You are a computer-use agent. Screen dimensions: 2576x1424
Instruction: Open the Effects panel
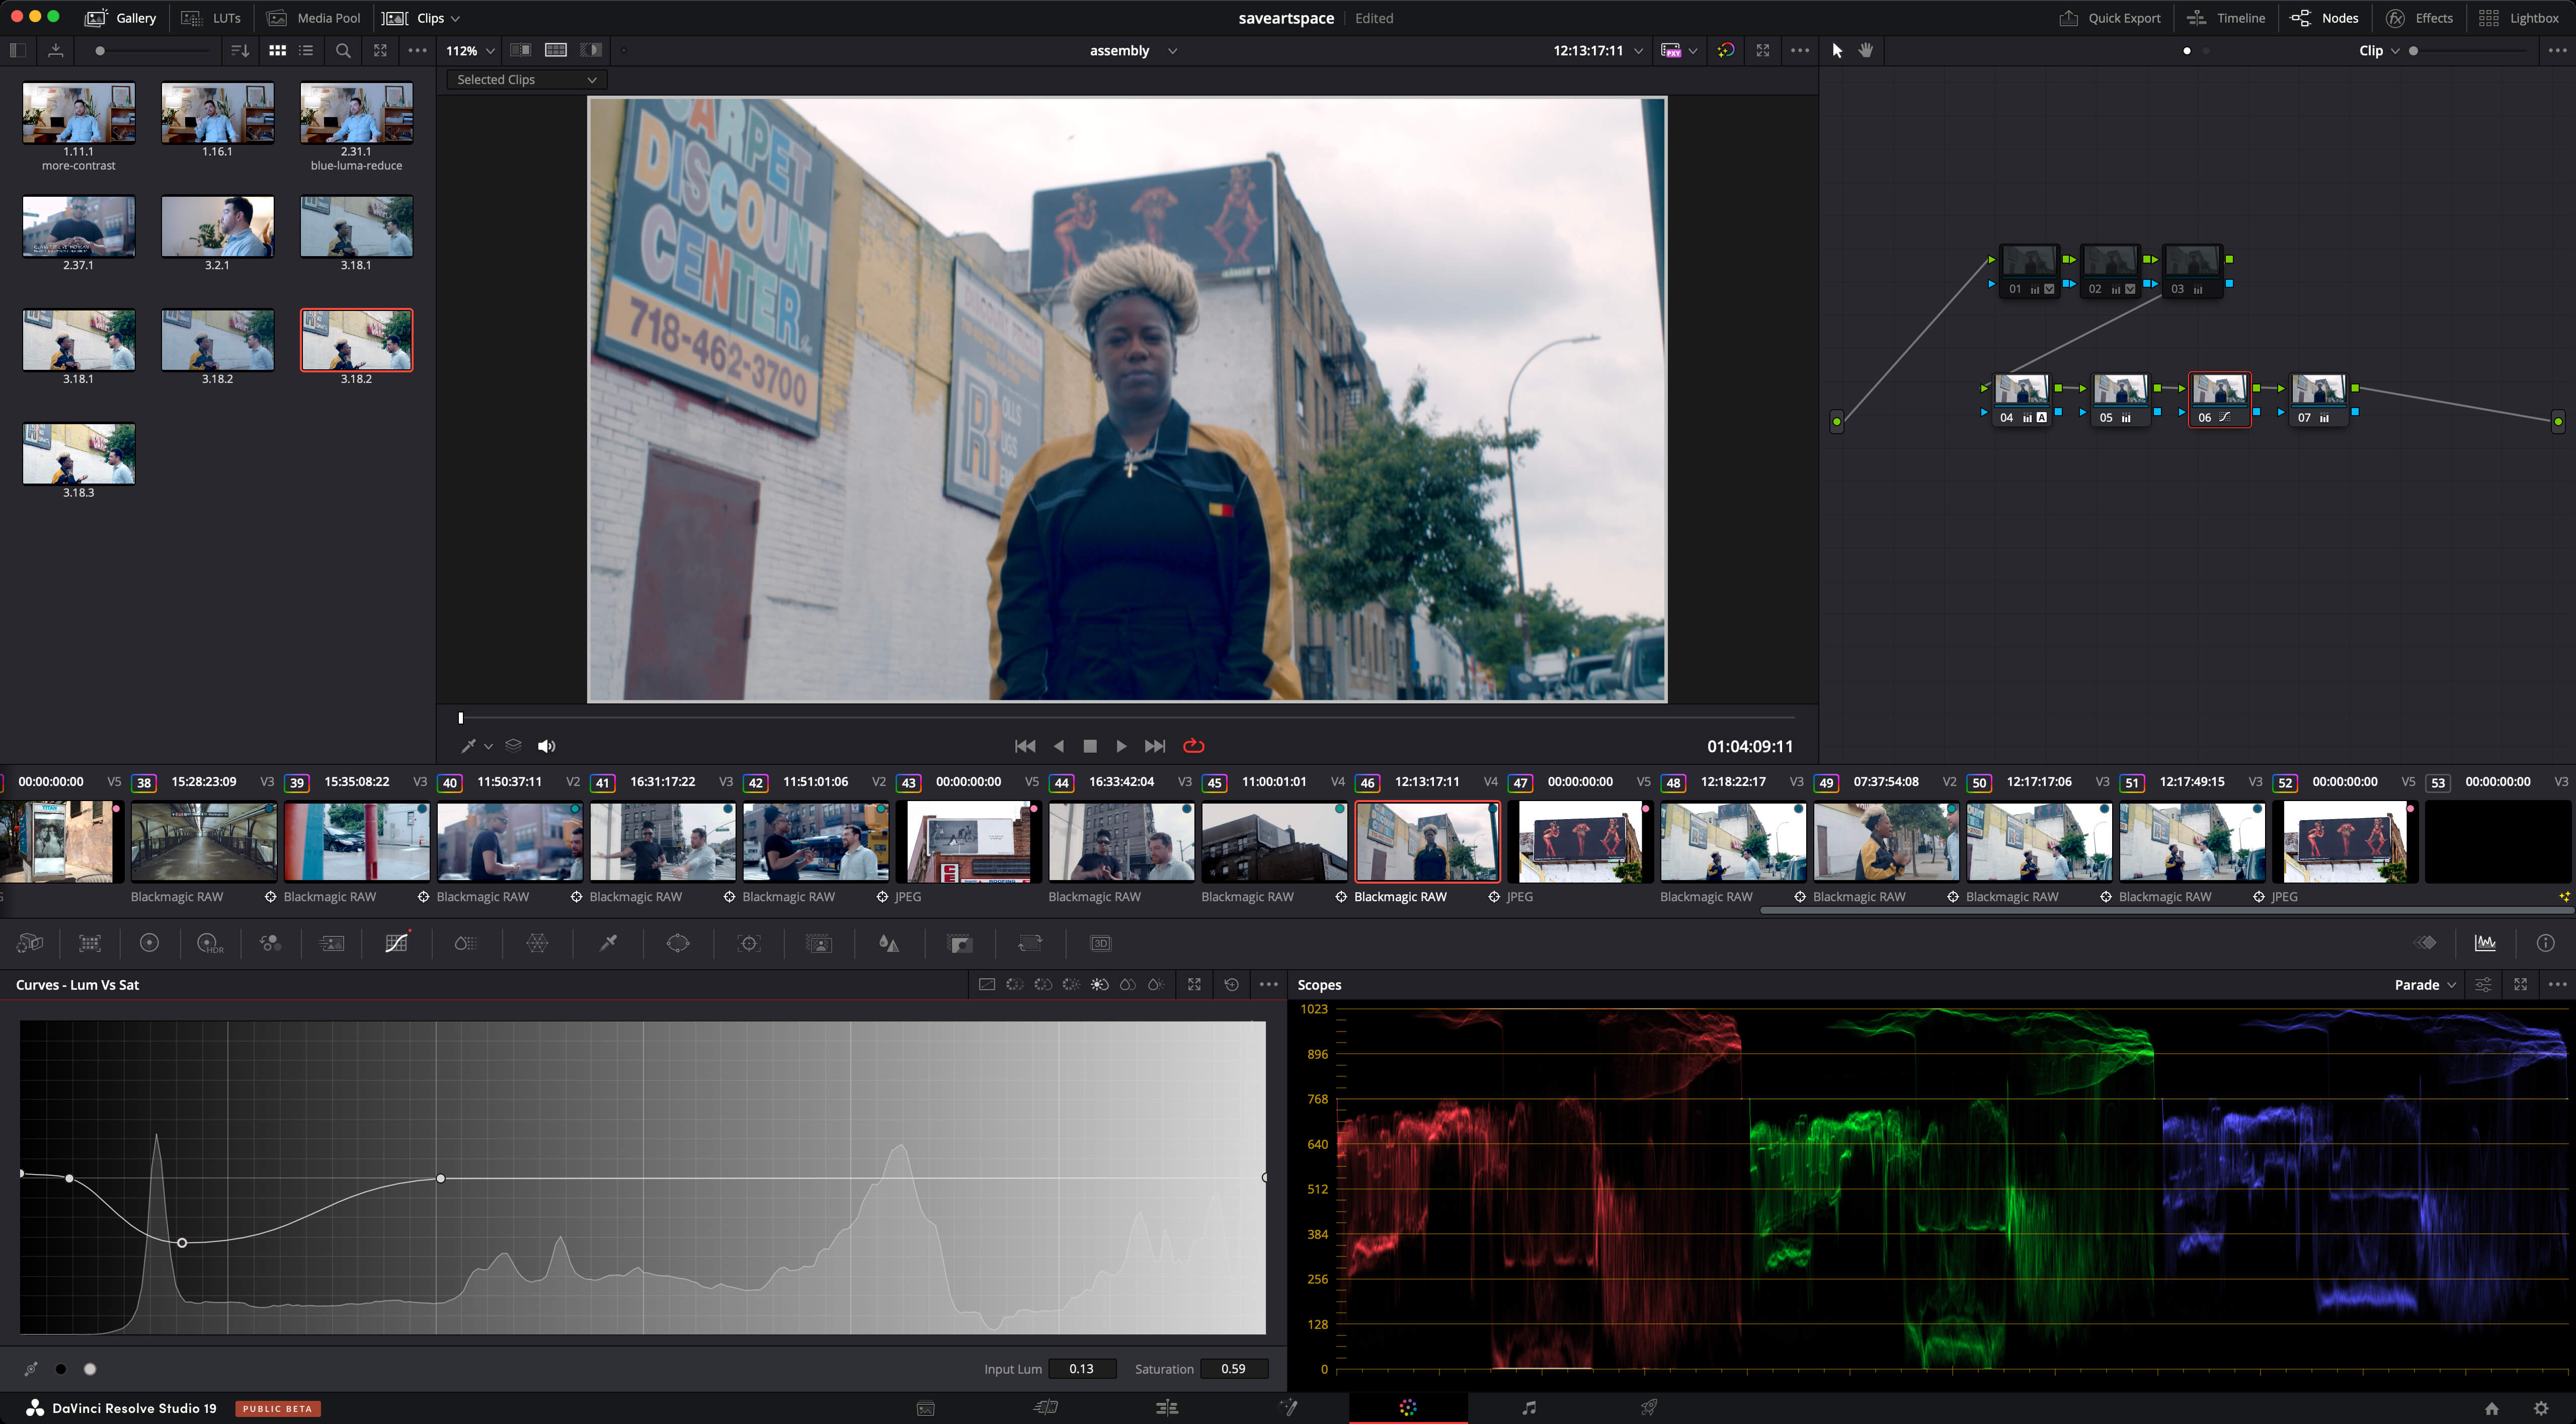pos(2419,18)
